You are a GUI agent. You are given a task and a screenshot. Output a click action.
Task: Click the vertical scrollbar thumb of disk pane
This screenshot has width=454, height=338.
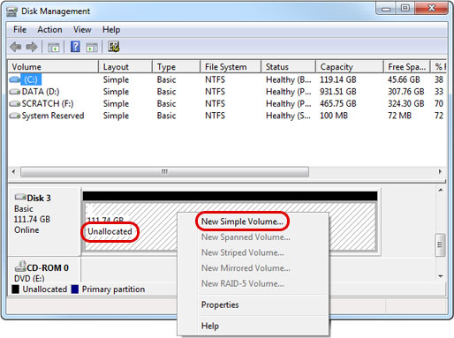coord(440,245)
